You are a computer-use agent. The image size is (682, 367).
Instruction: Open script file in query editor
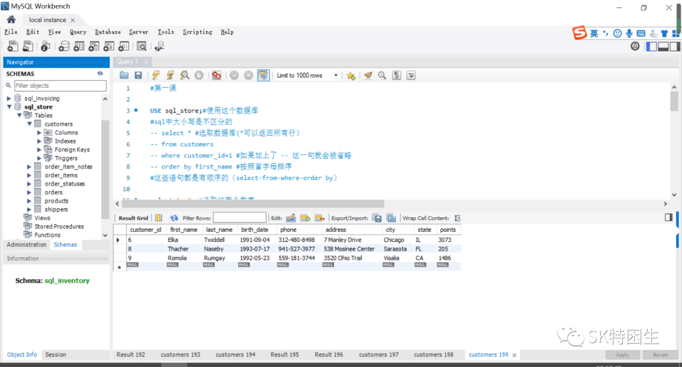coord(124,75)
